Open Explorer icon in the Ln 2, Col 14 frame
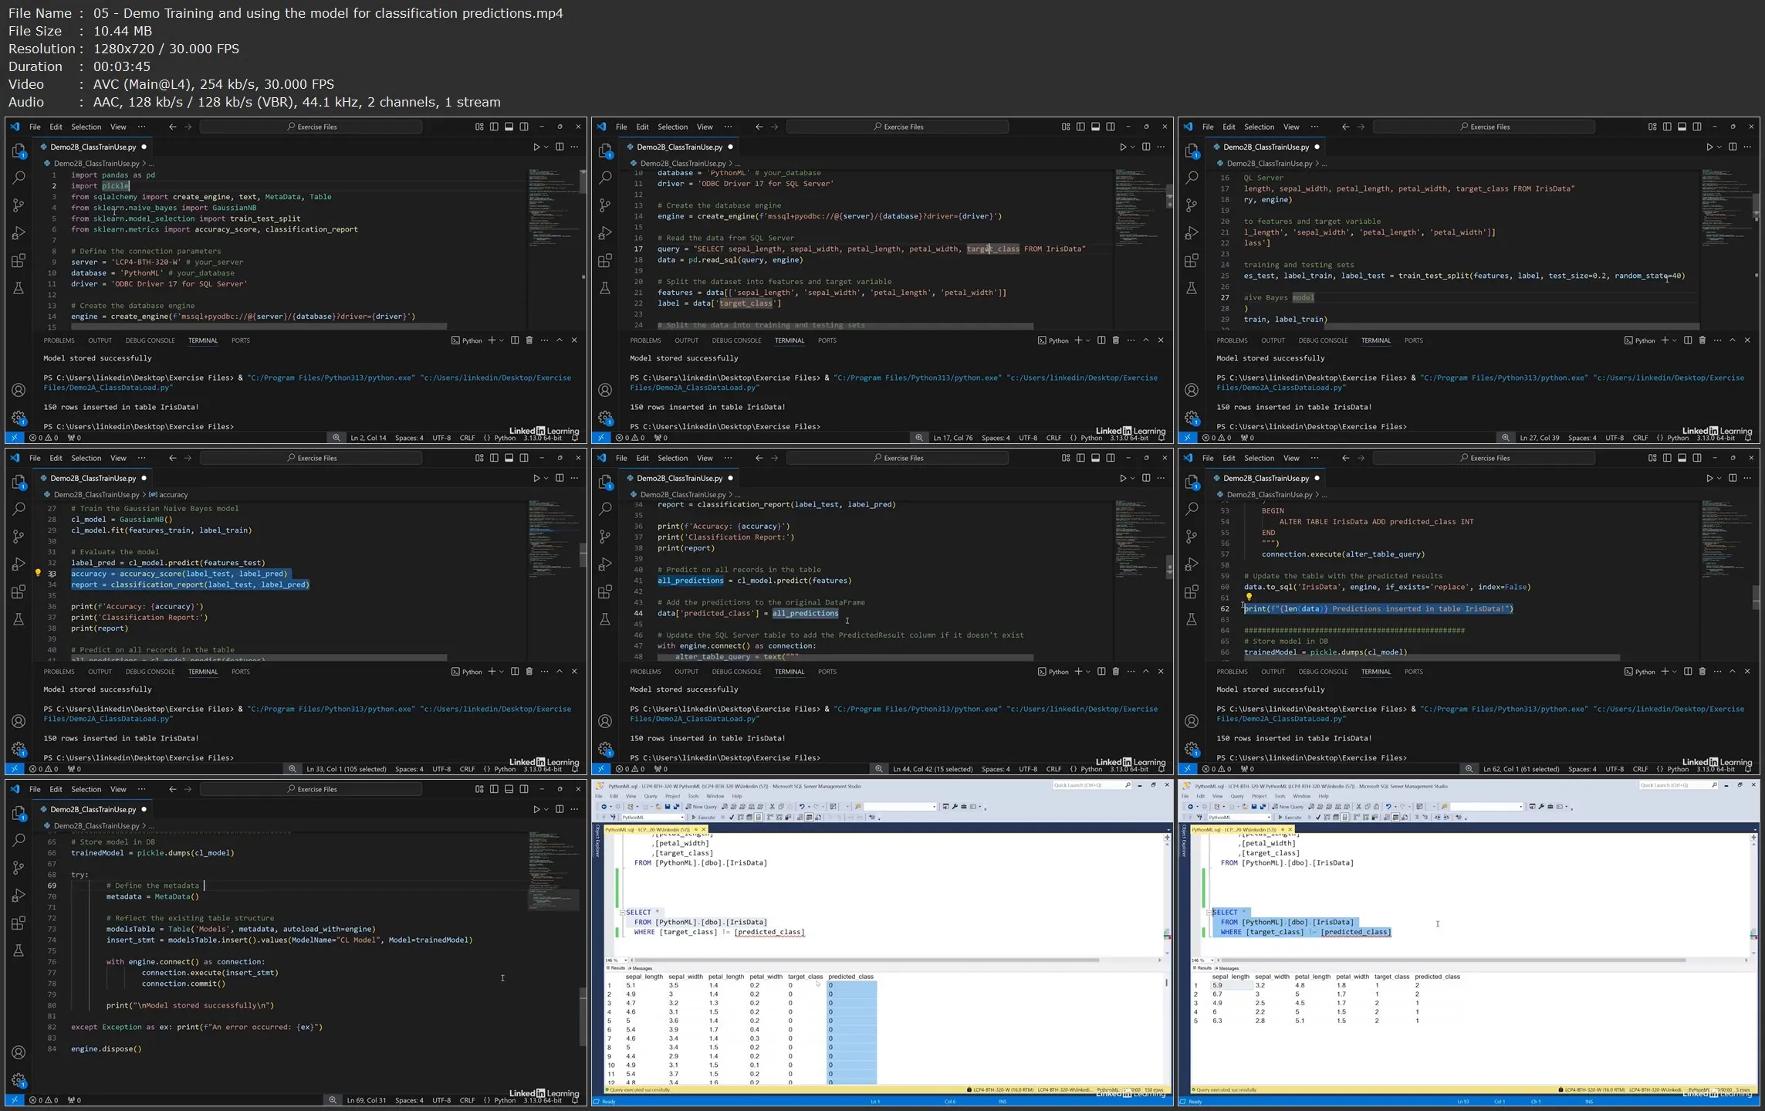 19,151
